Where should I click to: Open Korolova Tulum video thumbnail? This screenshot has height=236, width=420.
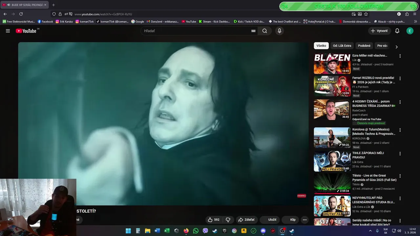[332, 137]
